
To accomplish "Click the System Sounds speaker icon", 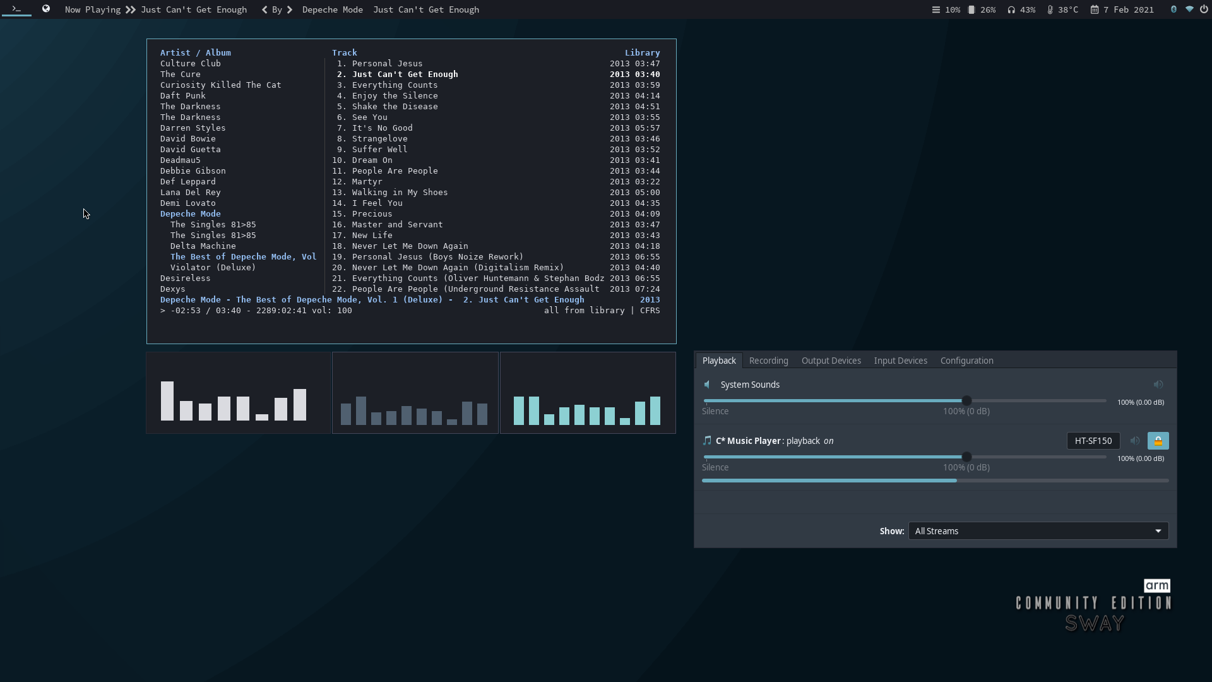I will tap(708, 385).
